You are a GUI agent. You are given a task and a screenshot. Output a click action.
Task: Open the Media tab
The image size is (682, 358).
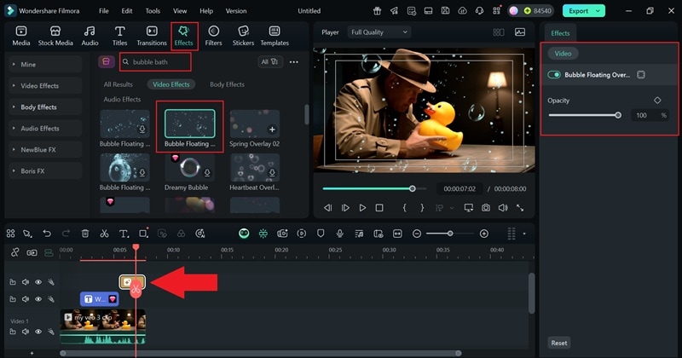[20, 36]
